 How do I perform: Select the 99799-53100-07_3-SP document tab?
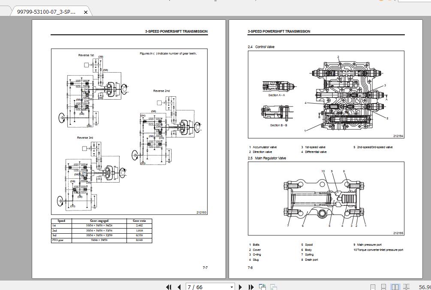47,12
